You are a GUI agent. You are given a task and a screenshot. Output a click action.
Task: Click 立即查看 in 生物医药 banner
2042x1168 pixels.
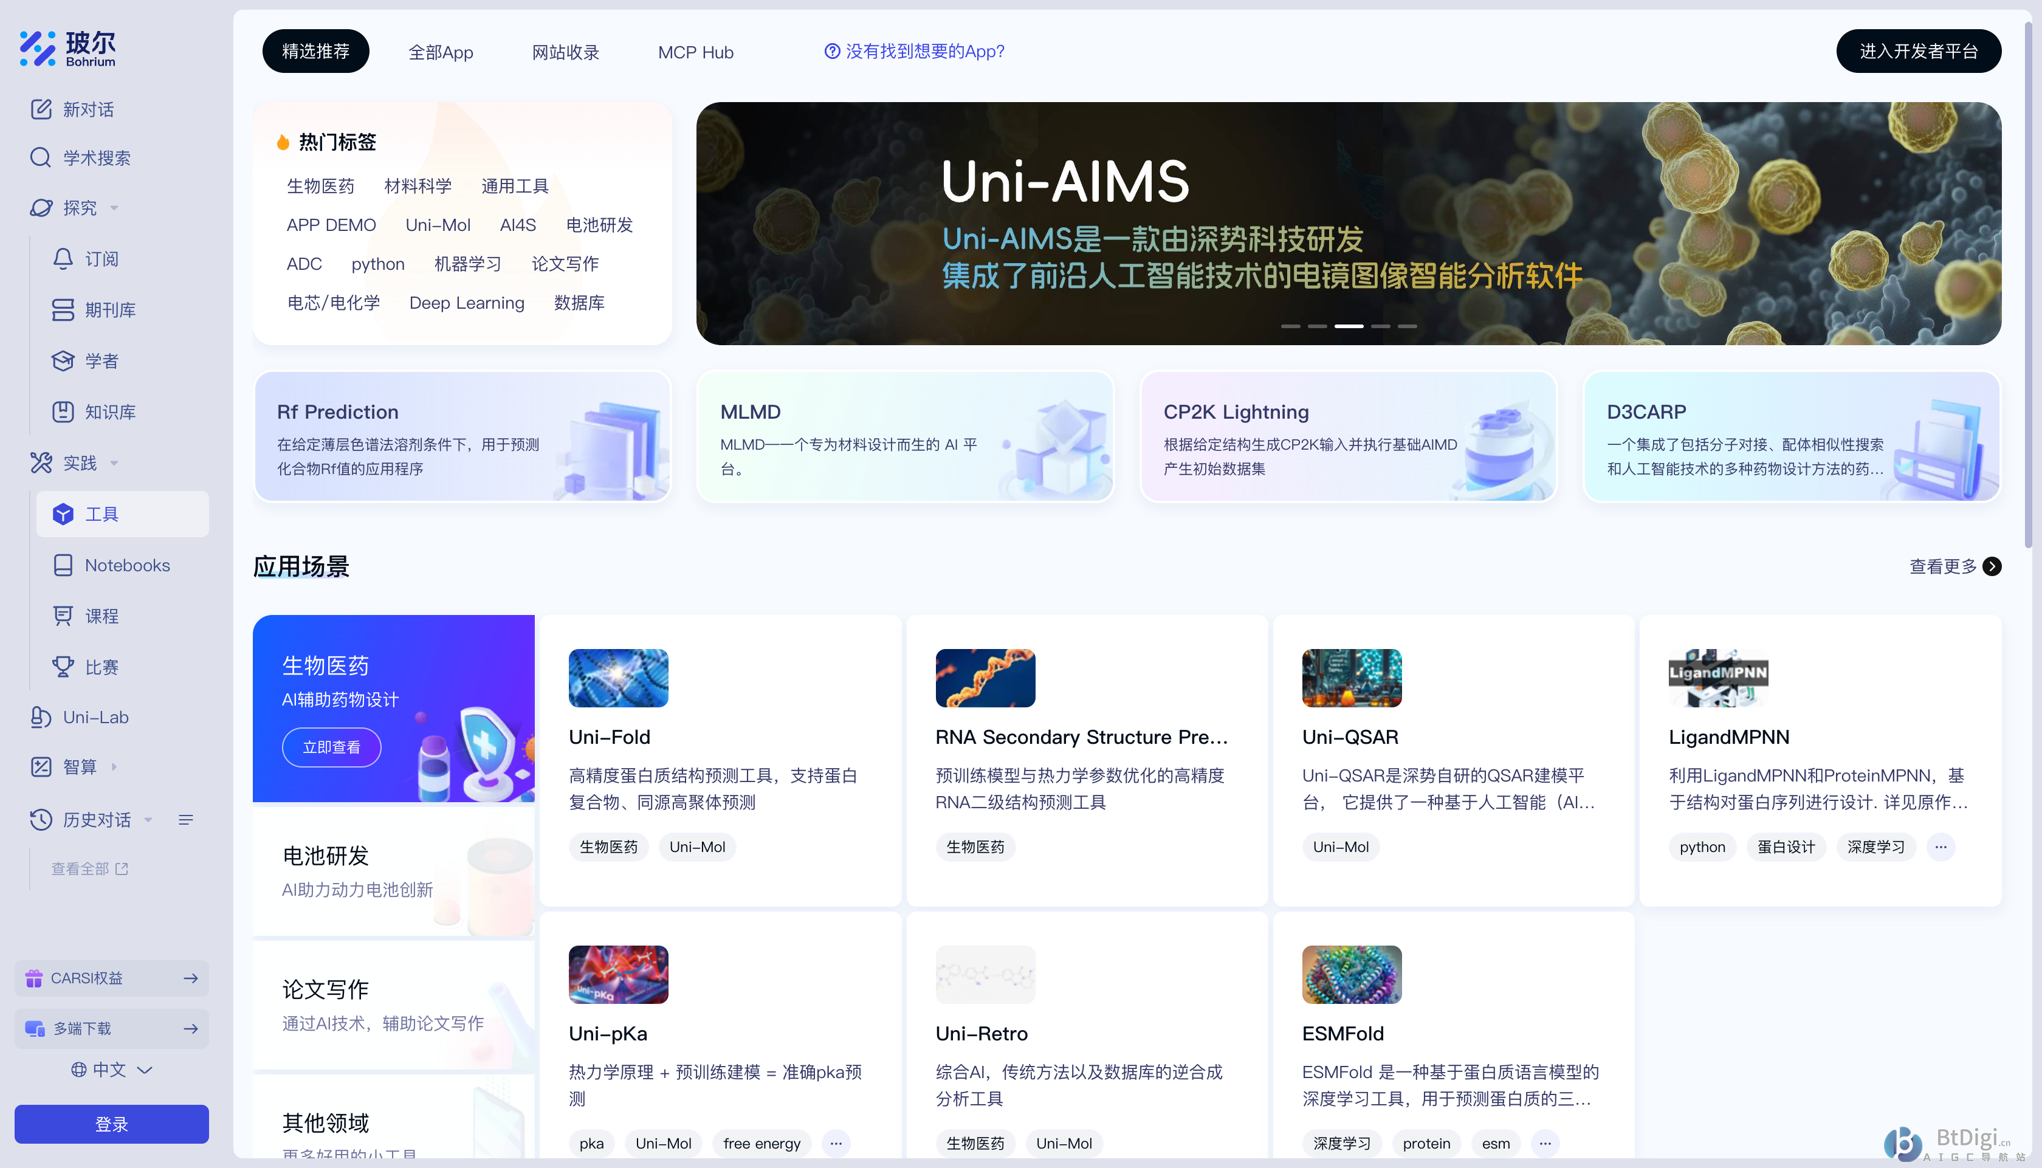(x=331, y=747)
